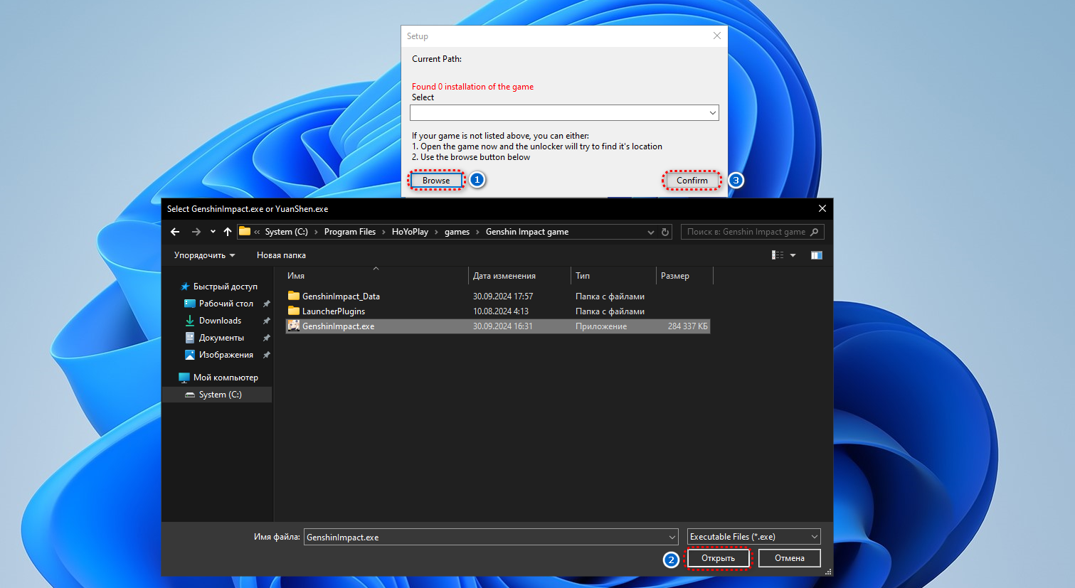Click the Изображения pictures icon in sidebar
1075x588 pixels.
tap(190, 355)
